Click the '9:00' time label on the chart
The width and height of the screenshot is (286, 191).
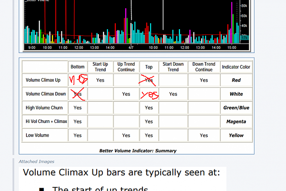pyautogui.click(x=32, y=48)
